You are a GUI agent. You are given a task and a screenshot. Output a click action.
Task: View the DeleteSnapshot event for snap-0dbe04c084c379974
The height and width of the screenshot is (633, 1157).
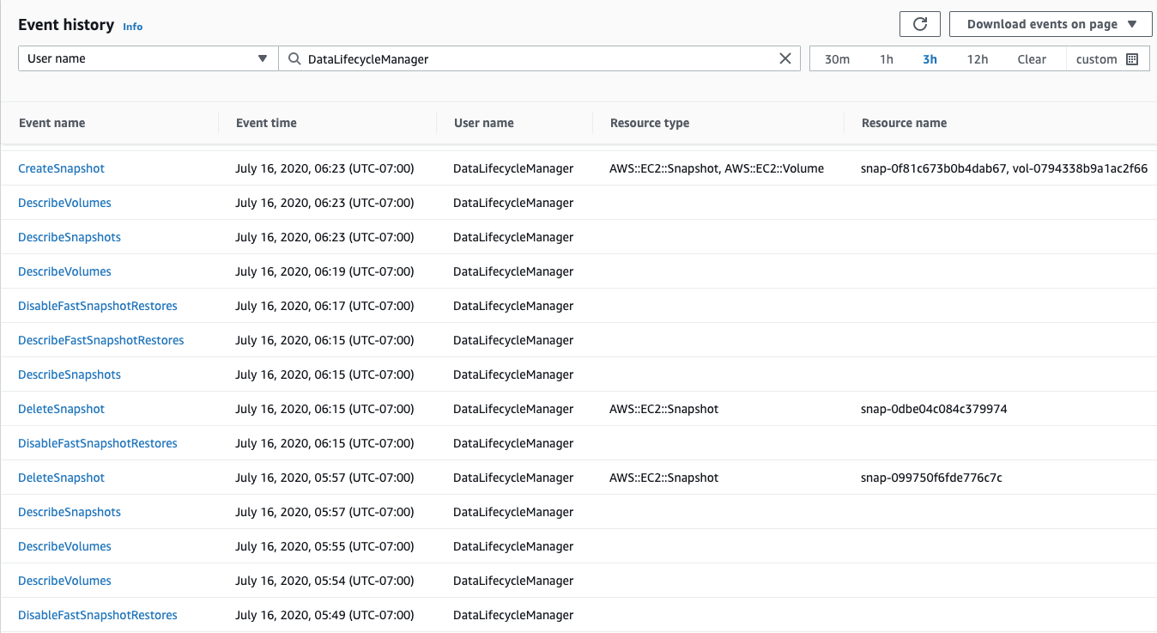pyautogui.click(x=61, y=409)
